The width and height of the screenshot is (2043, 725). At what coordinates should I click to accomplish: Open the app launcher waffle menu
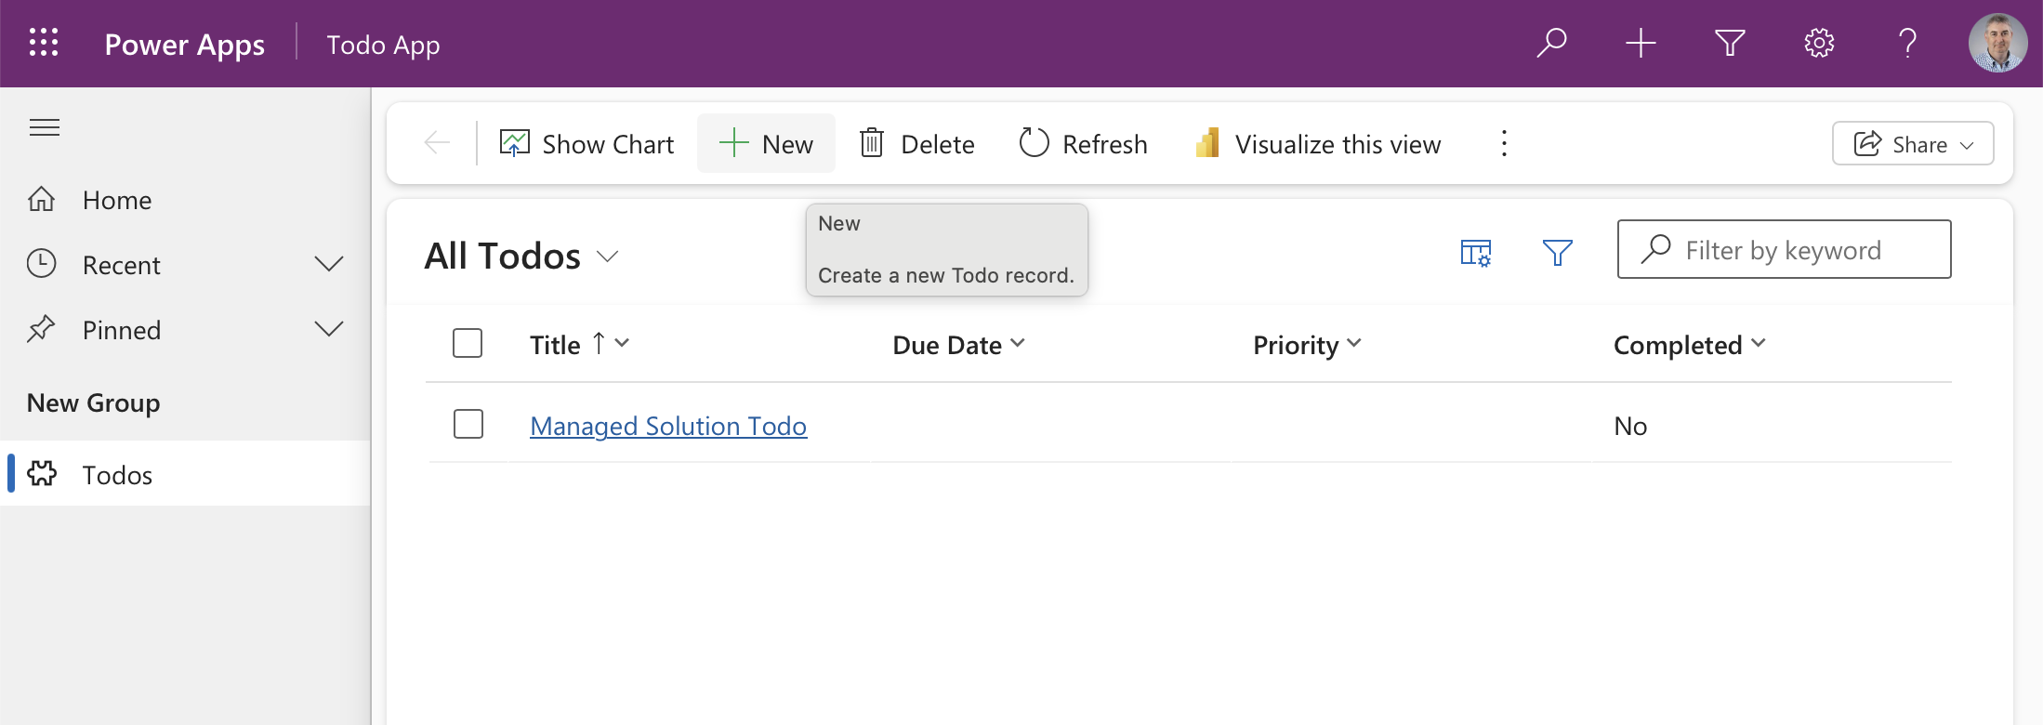pyautogui.click(x=44, y=43)
